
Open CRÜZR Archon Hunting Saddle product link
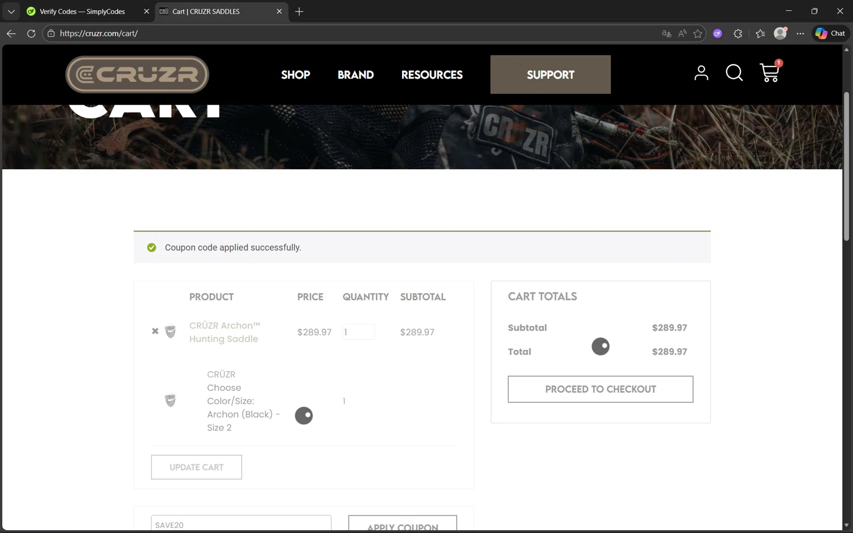click(224, 332)
